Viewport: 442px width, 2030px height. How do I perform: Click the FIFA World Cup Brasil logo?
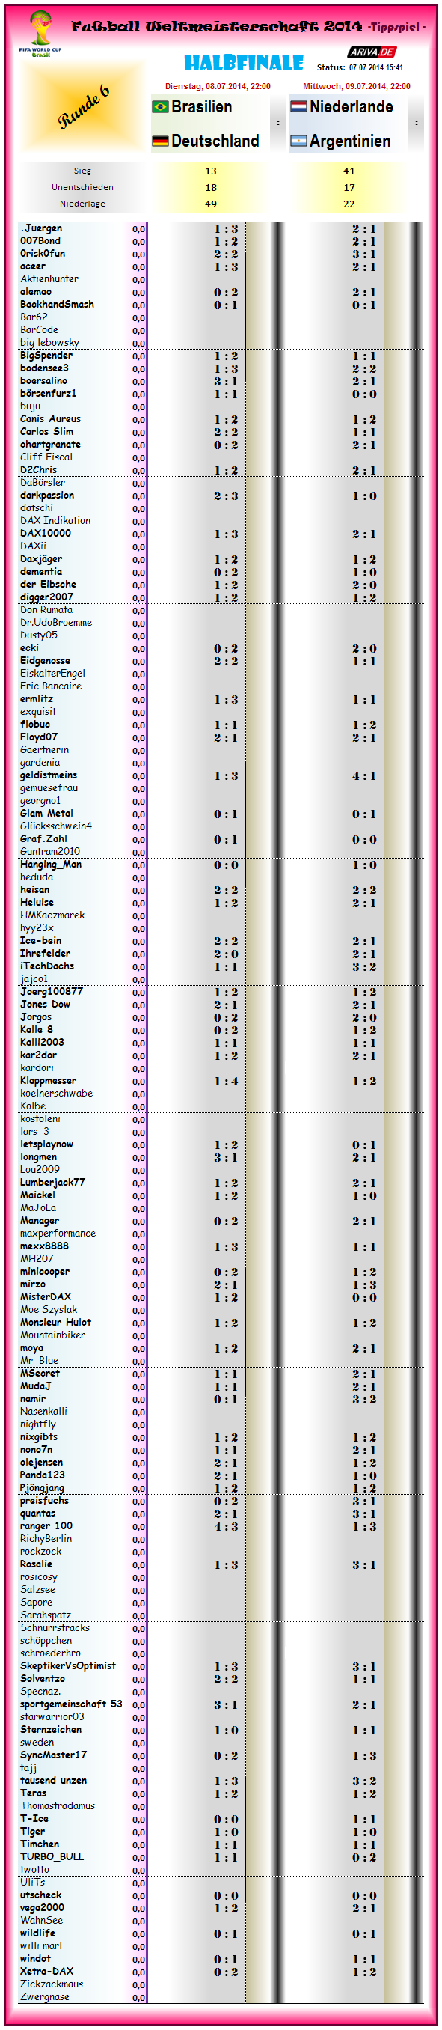[x=40, y=33]
